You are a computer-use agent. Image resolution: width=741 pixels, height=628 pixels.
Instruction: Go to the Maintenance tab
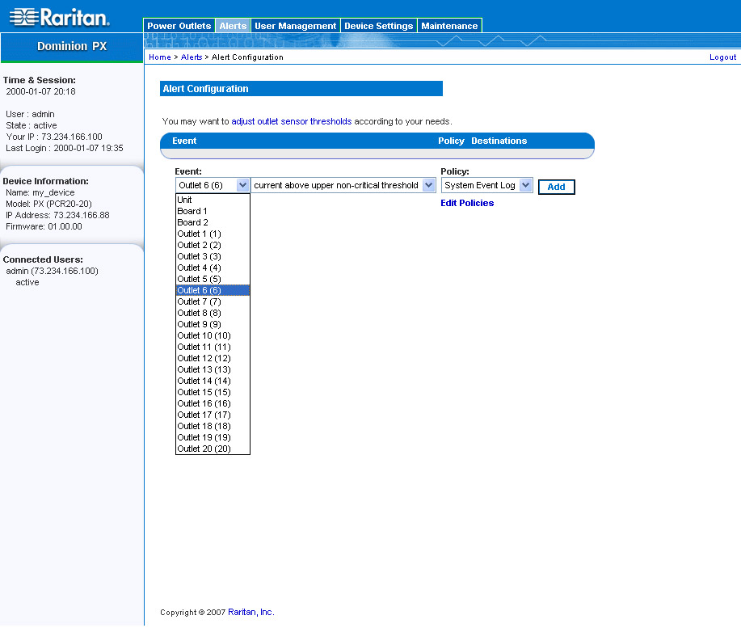pos(449,26)
